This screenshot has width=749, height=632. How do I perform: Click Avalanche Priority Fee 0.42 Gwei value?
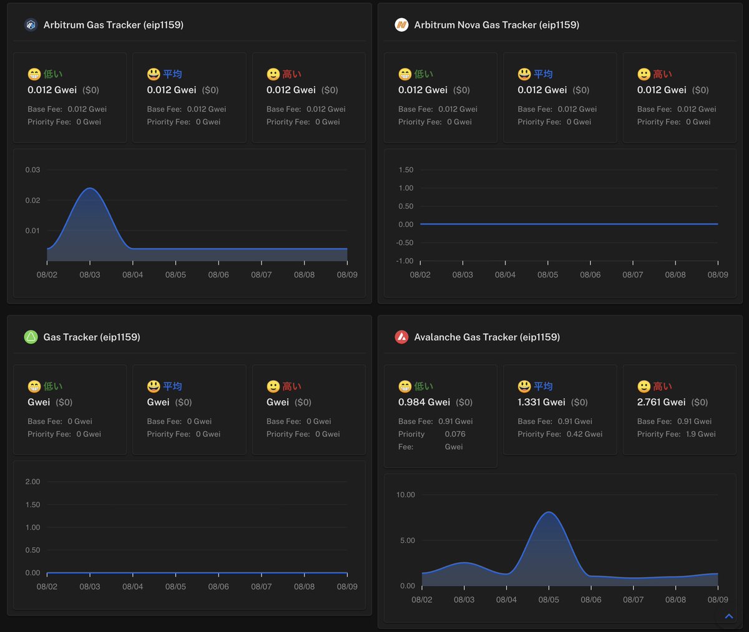tap(584, 434)
